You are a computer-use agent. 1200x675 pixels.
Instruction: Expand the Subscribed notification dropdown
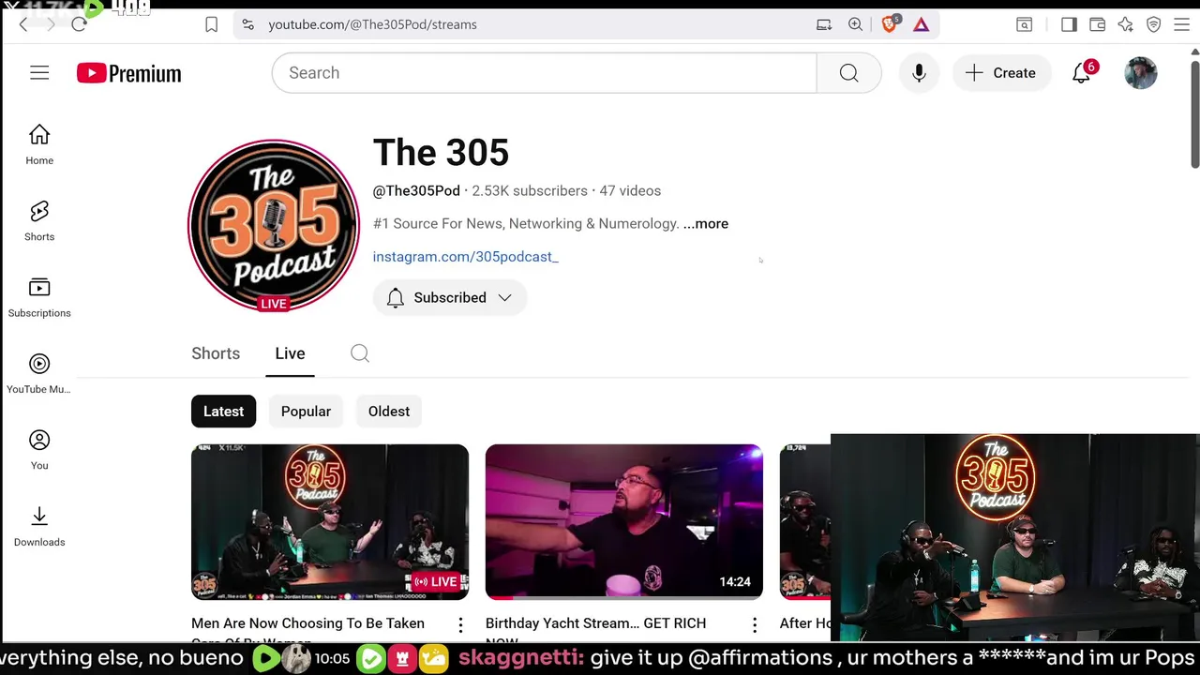click(x=450, y=297)
